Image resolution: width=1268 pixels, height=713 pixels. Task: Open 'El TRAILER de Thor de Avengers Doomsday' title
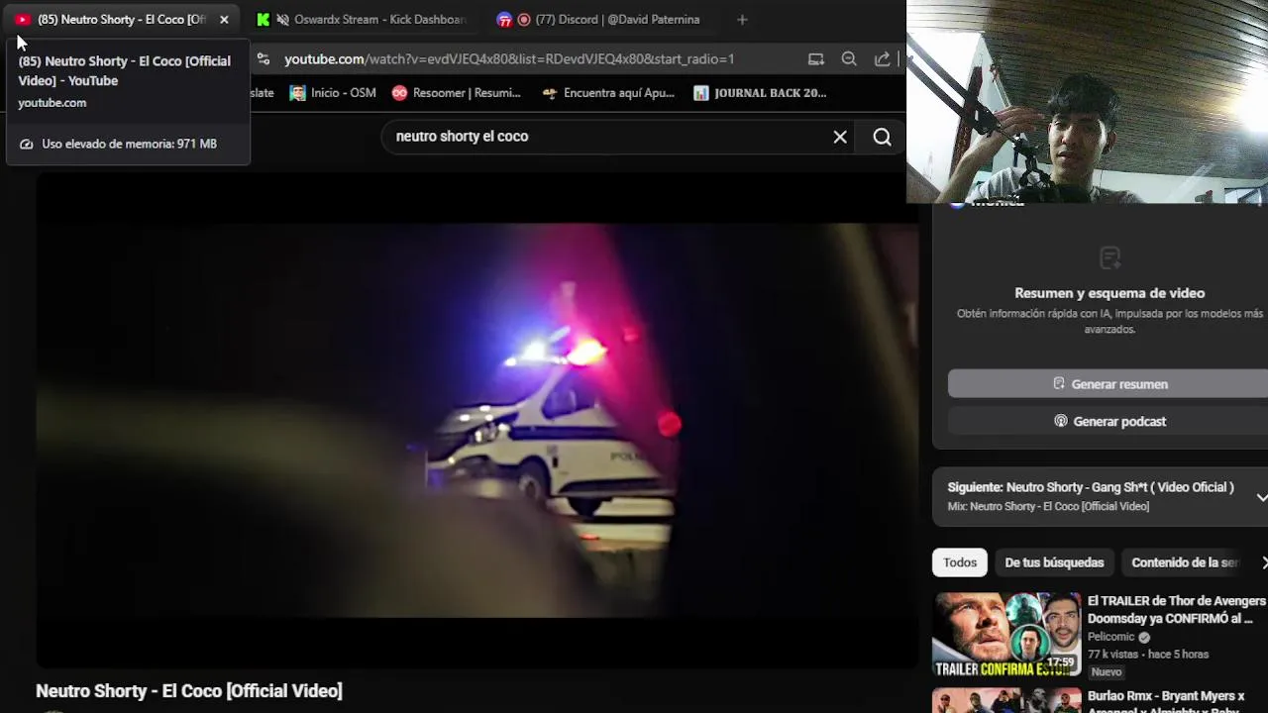[x=1177, y=609]
